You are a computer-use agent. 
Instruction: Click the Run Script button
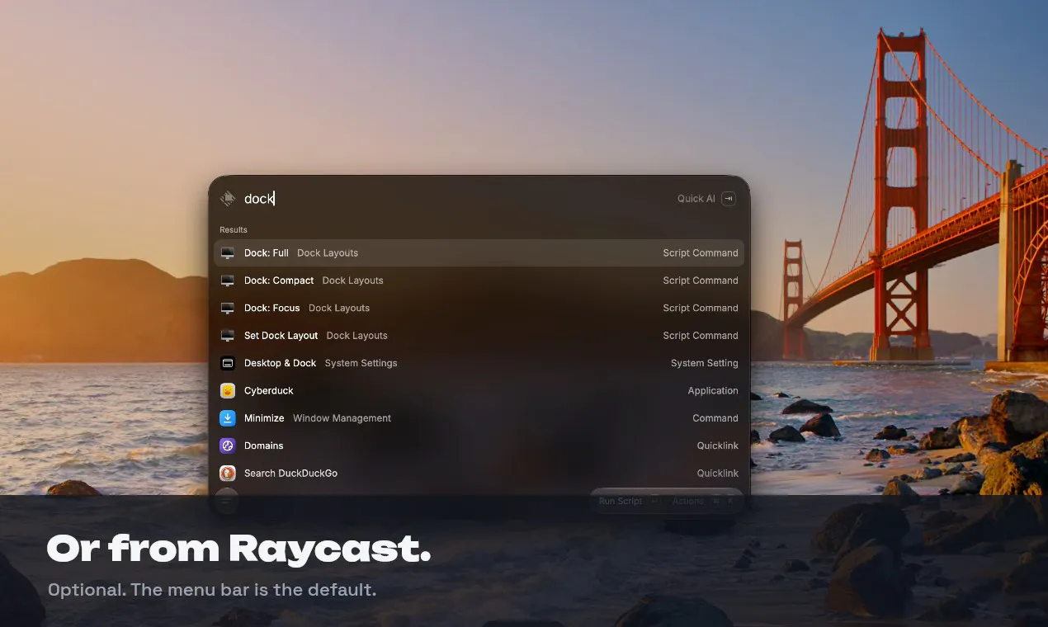(628, 501)
